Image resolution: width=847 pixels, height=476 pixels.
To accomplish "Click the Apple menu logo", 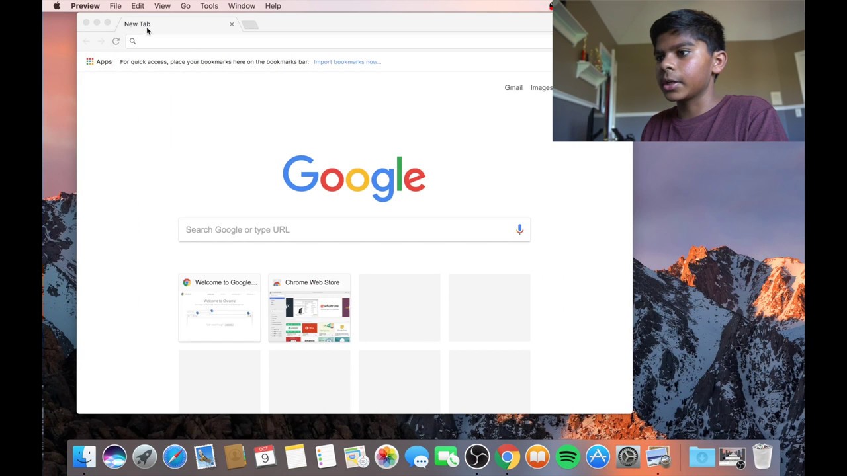I will [57, 6].
